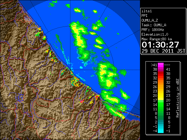Screen dimensions: 187x140
Task: Click the '>41' legend value
Action: pos(154,65)
